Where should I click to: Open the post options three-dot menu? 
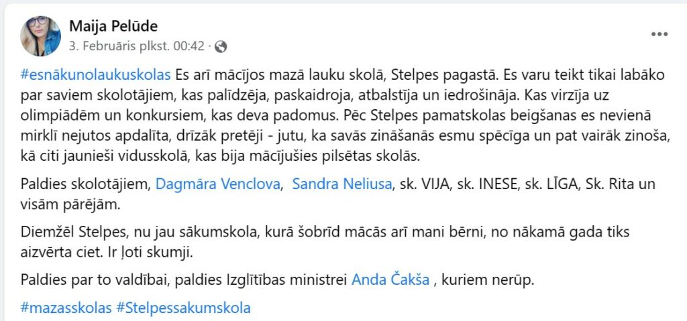(x=660, y=33)
